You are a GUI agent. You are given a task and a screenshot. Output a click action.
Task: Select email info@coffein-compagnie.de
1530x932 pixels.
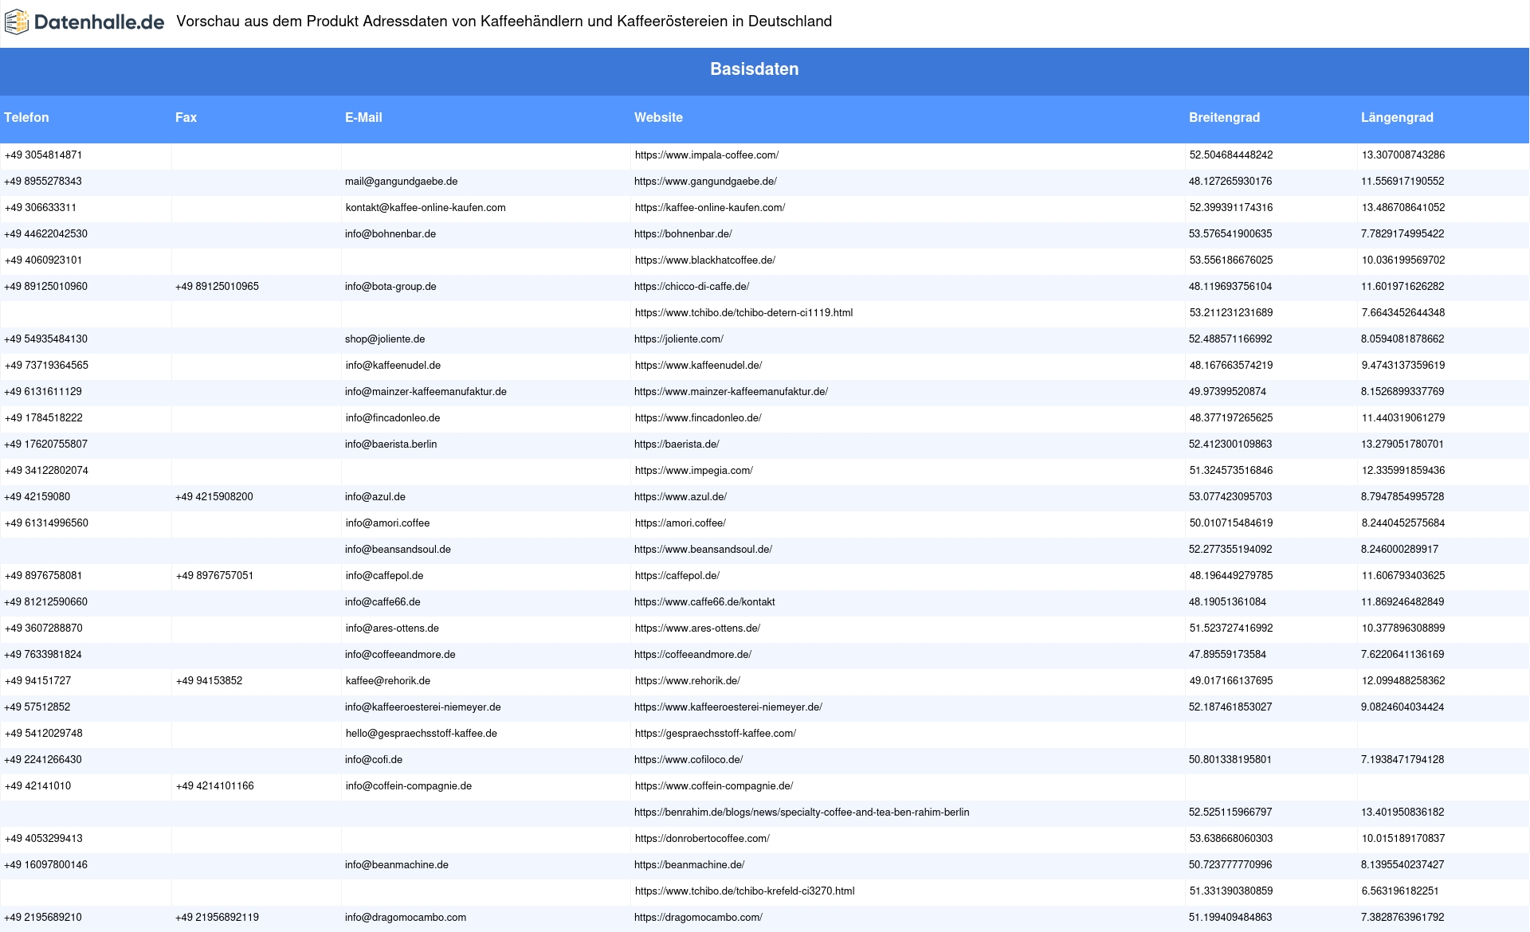click(409, 786)
